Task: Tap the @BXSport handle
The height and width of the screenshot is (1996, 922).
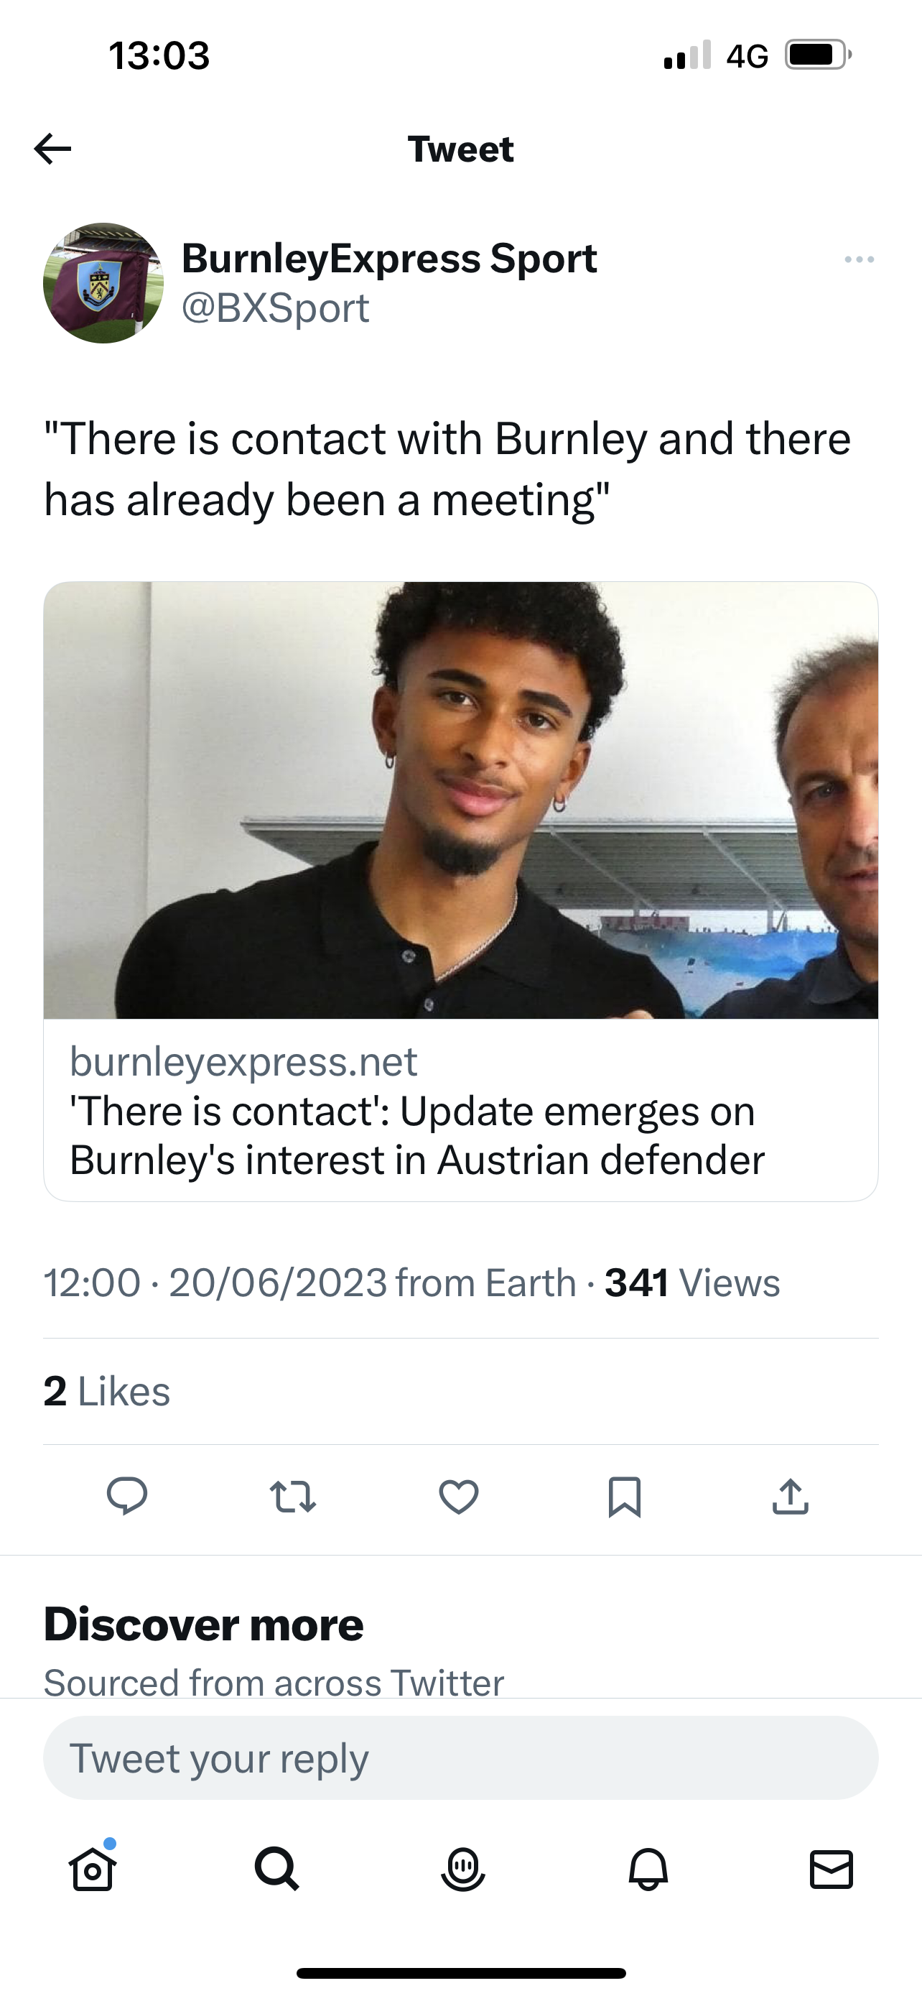Action: [x=275, y=308]
